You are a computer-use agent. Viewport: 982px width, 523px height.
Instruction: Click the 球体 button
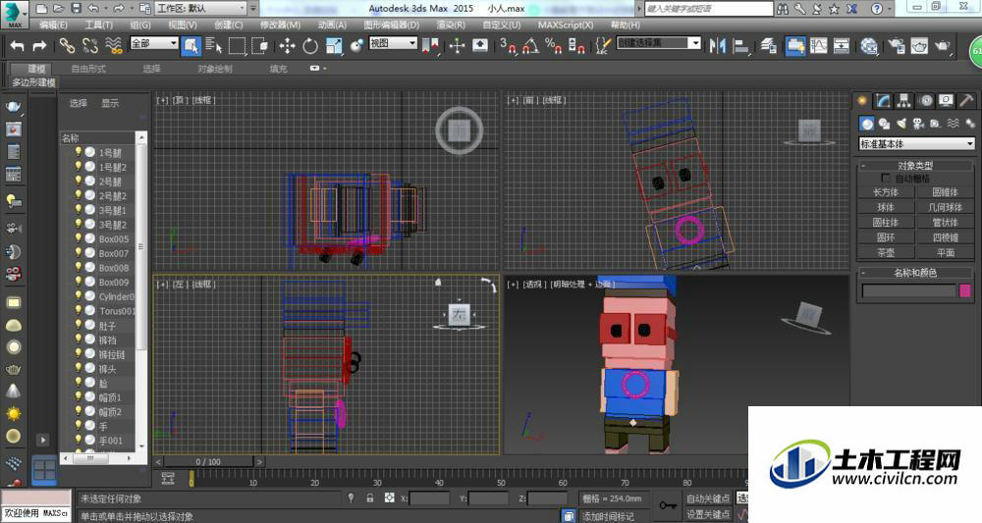[x=886, y=207]
